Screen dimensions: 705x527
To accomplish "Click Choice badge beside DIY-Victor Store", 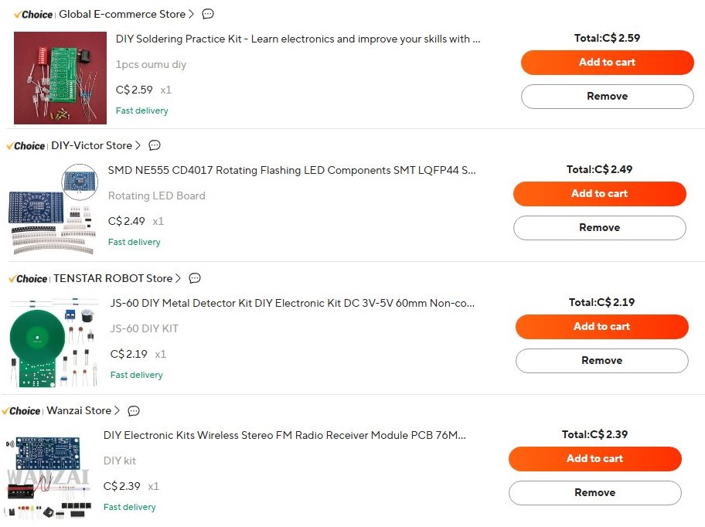I will tap(26, 145).
